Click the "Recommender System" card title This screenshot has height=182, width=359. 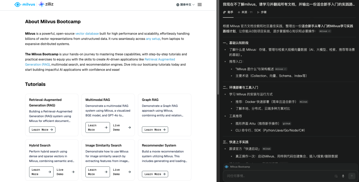tap(159, 145)
